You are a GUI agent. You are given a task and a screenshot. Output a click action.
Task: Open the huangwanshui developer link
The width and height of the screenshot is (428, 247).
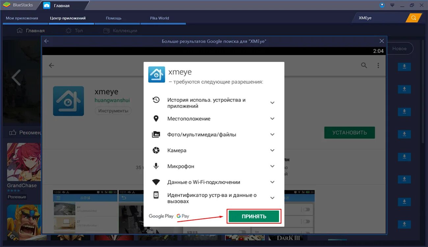(112, 100)
